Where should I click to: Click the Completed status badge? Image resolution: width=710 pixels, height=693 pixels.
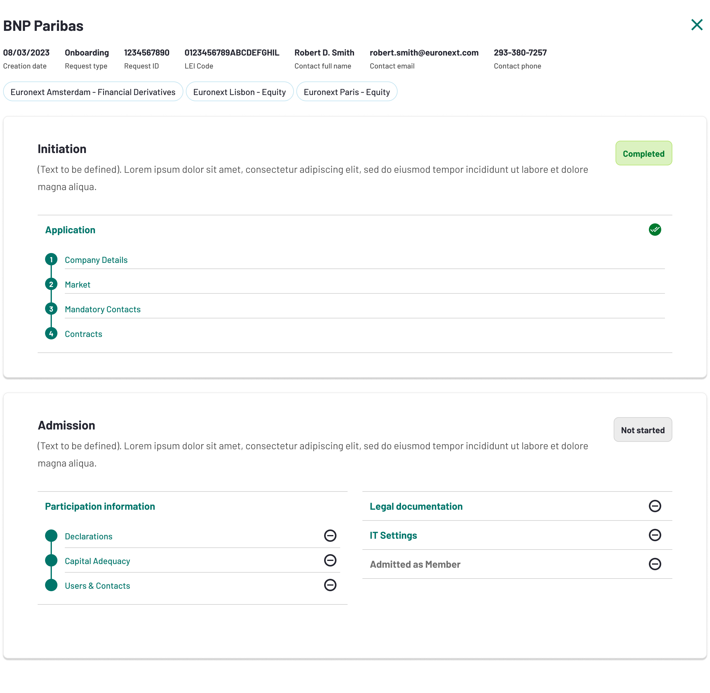(643, 153)
